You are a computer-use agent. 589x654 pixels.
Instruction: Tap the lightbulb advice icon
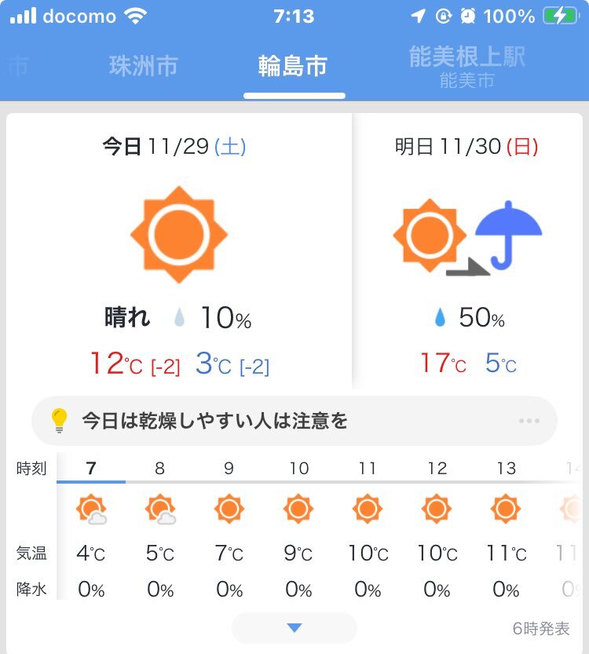pos(60,421)
